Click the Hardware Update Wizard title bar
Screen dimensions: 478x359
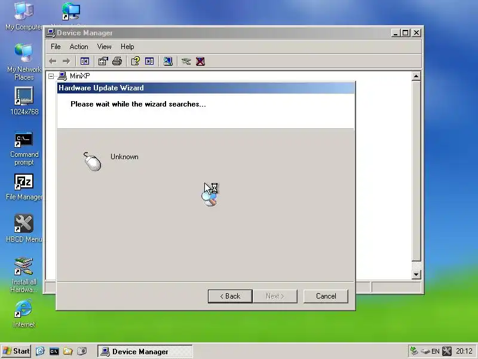pyautogui.click(x=206, y=88)
